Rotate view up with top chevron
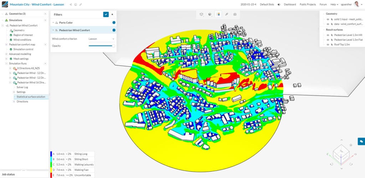 point(341,140)
